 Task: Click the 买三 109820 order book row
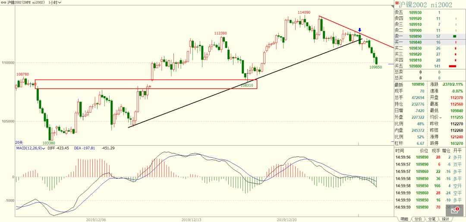[430, 54]
